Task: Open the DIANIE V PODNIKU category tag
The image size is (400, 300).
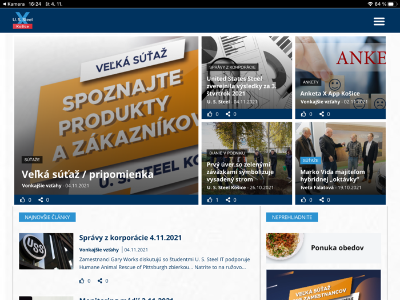Action: 227,153
